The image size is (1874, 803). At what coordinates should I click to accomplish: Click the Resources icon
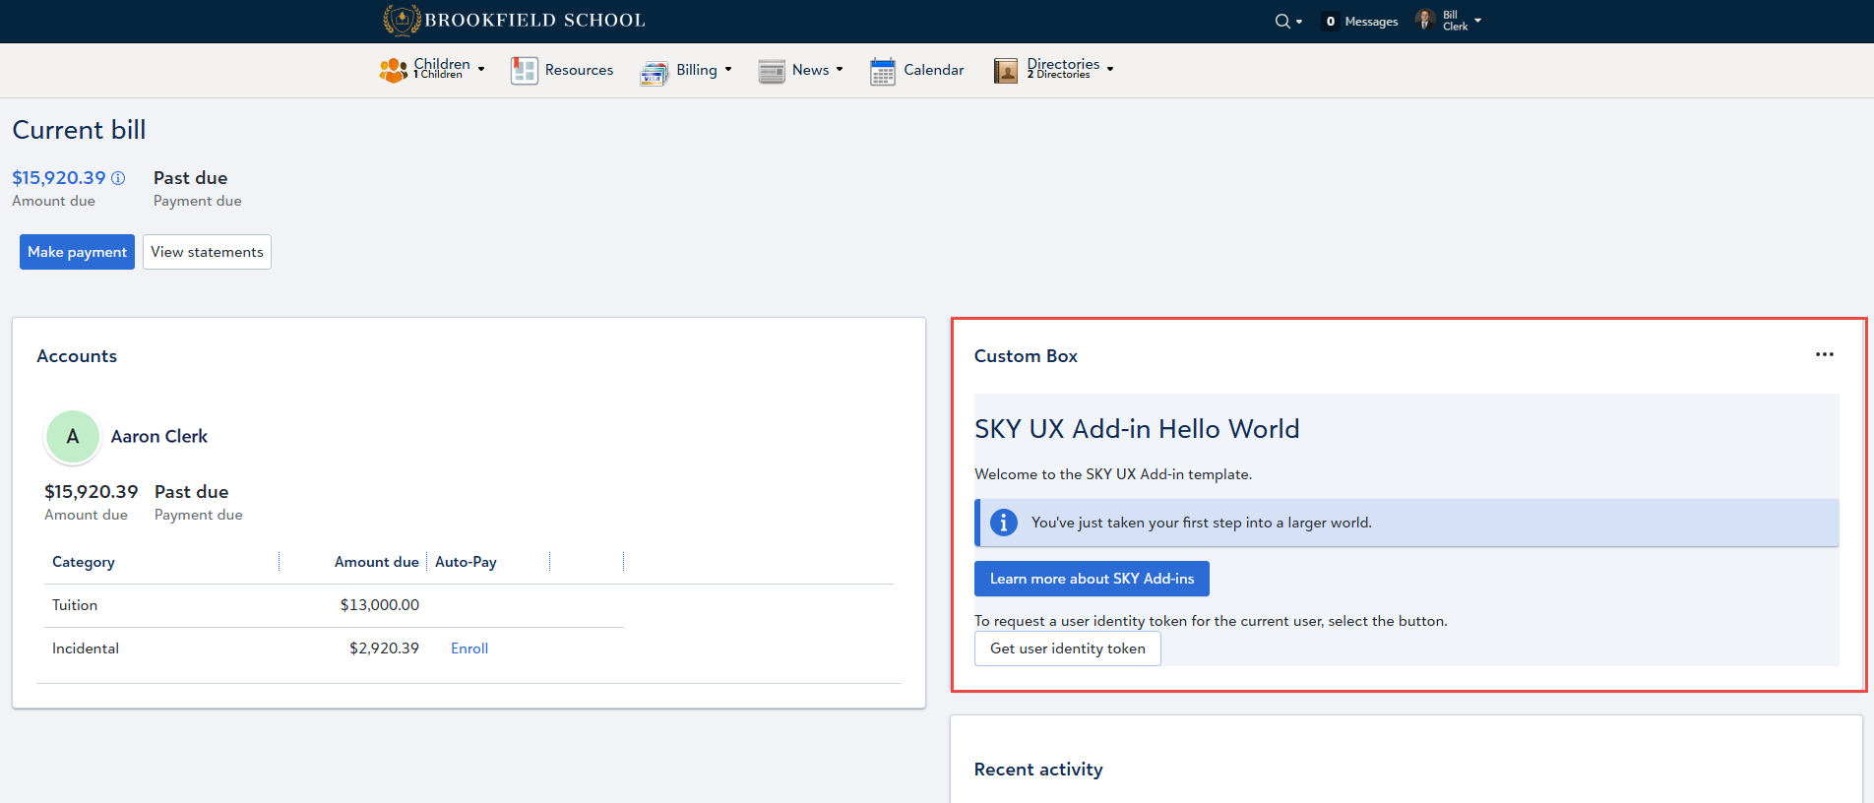(525, 71)
